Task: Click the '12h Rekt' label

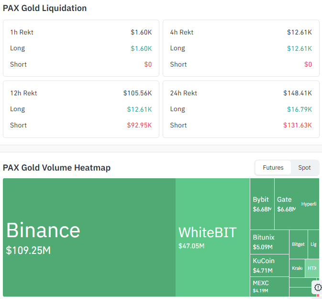Action: [x=23, y=93]
